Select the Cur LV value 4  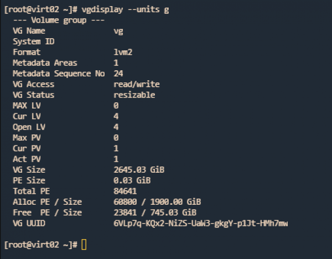tap(116, 116)
